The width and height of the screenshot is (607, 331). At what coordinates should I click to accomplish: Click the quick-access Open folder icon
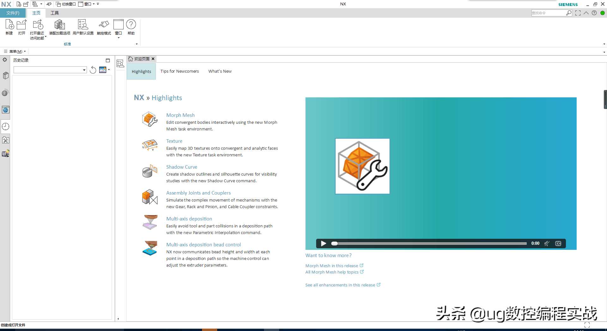tap(26, 4)
